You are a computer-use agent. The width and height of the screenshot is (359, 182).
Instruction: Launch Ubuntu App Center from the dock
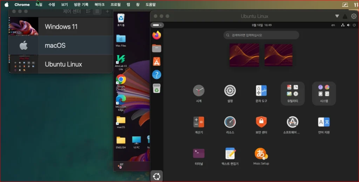point(157,61)
